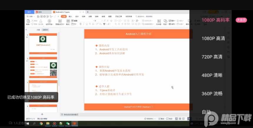The height and width of the screenshot is (128, 253).
Task: Click the 新建幻灯片 new slide icon
Action: tap(60, 21)
